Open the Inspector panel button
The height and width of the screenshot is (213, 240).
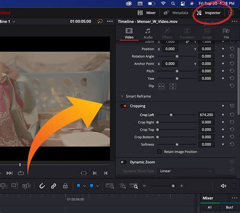[209, 13]
